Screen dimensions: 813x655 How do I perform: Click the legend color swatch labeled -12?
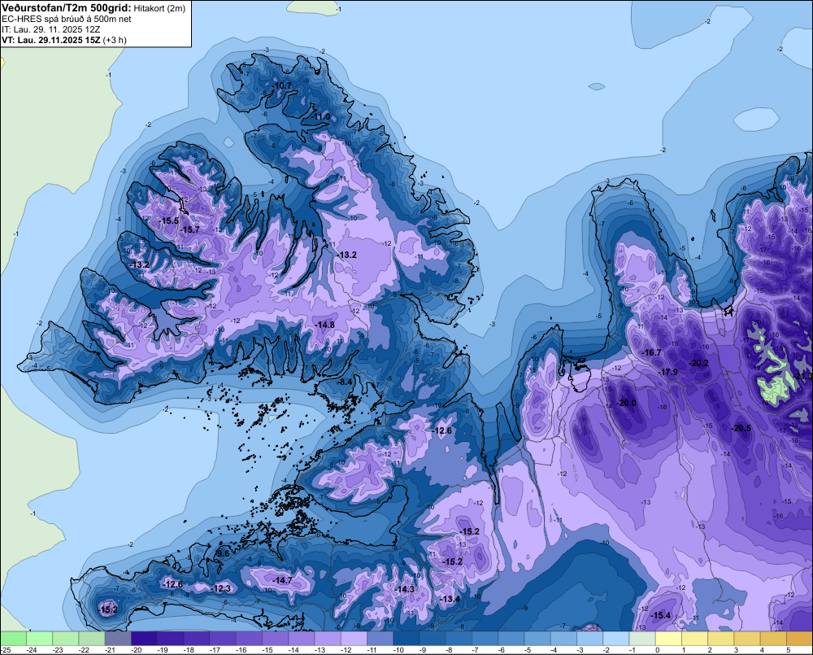354,638
